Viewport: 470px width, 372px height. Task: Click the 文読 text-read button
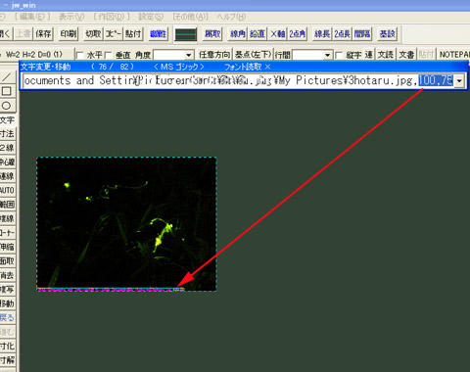(x=386, y=55)
